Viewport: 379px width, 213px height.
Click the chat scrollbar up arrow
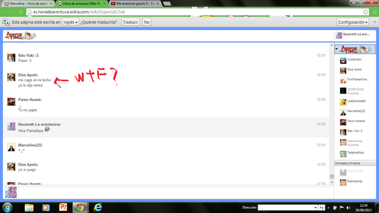[x=332, y=46]
